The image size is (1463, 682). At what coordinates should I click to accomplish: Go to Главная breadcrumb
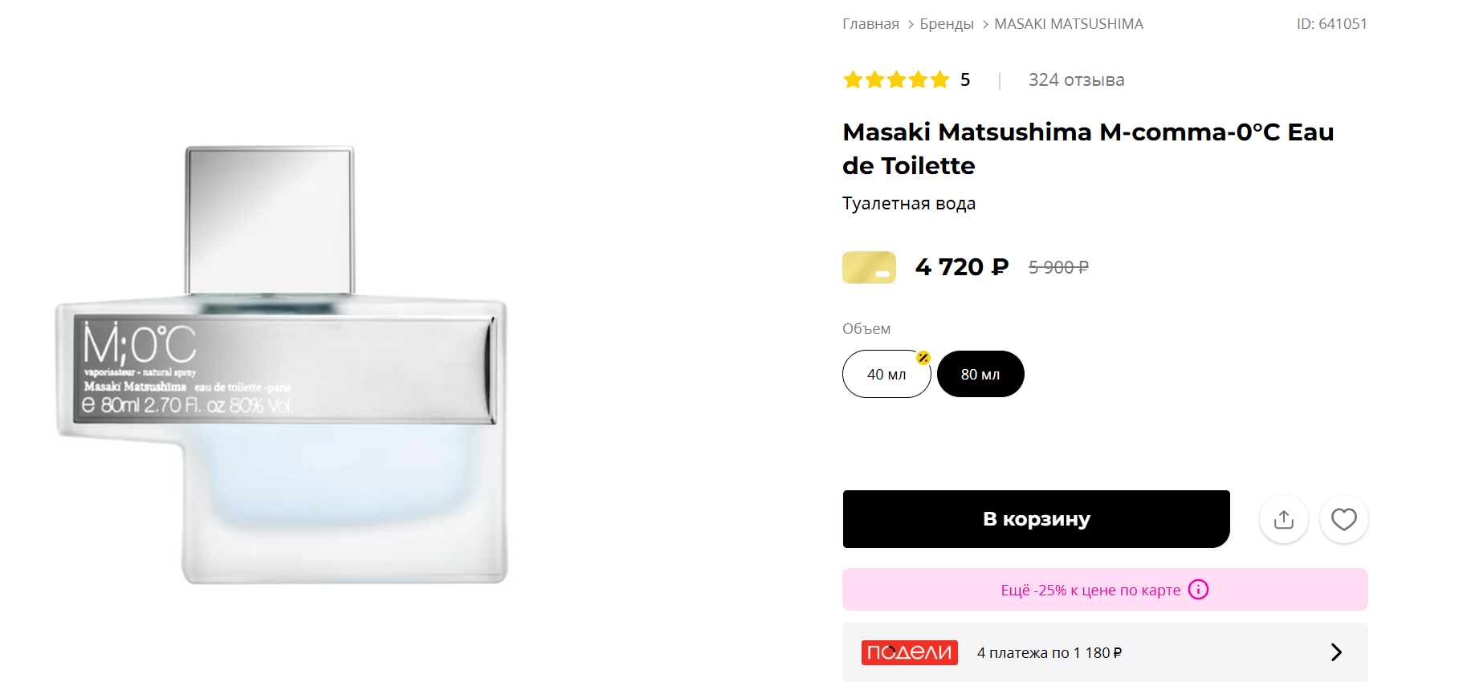[x=870, y=24]
